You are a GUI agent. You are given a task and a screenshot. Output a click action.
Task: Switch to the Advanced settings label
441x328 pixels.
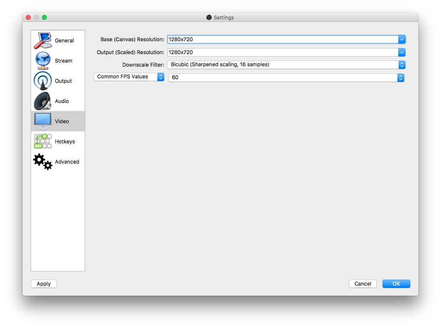click(67, 162)
